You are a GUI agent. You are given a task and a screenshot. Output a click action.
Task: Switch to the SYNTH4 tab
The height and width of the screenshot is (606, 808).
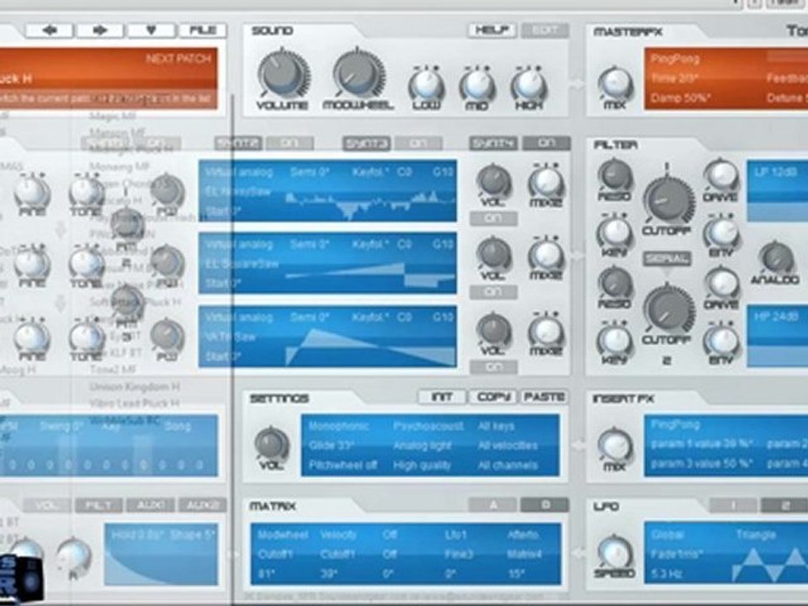coord(493,143)
